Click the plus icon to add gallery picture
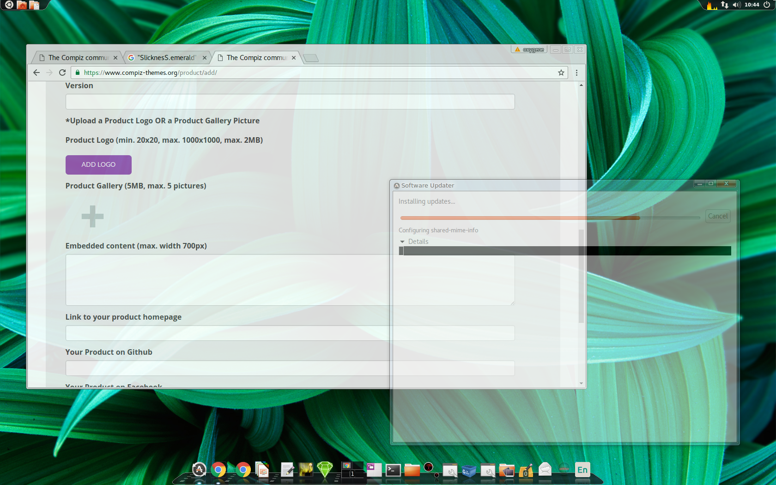 92,216
